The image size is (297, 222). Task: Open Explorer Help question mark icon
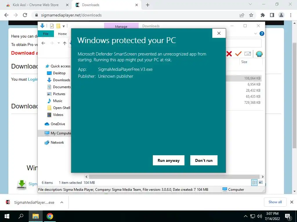pos(262,34)
